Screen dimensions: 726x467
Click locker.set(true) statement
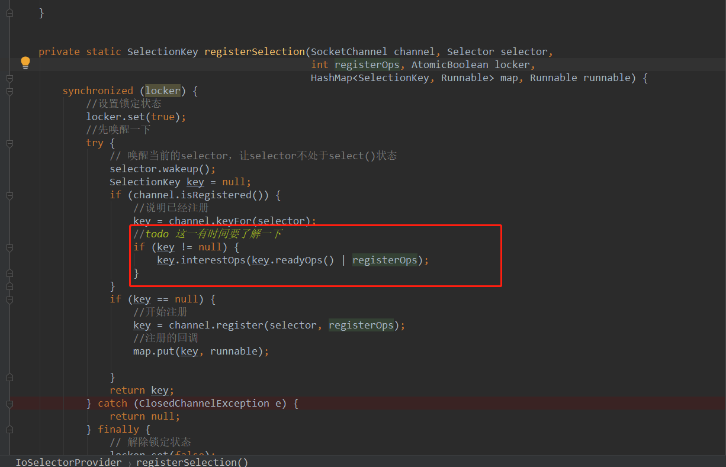pos(136,117)
